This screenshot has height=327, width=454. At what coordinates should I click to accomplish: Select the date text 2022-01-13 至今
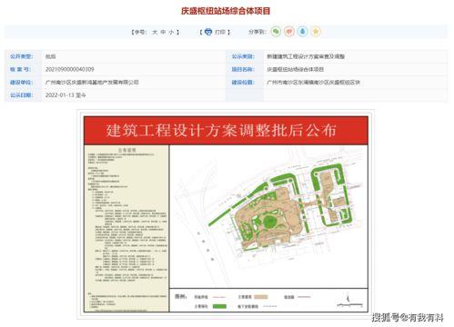[66, 95]
